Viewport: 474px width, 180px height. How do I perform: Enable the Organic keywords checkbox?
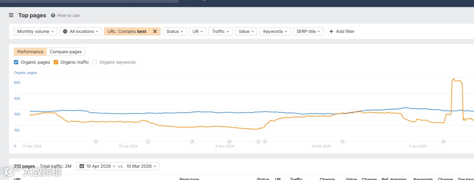pyautogui.click(x=95, y=62)
